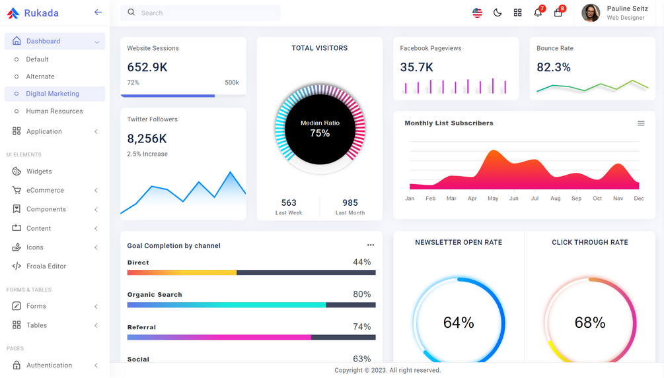This screenshot has width=664, height=378.
Task: Expand the Tables submenu chevron
Action: (x=96, y=325)
